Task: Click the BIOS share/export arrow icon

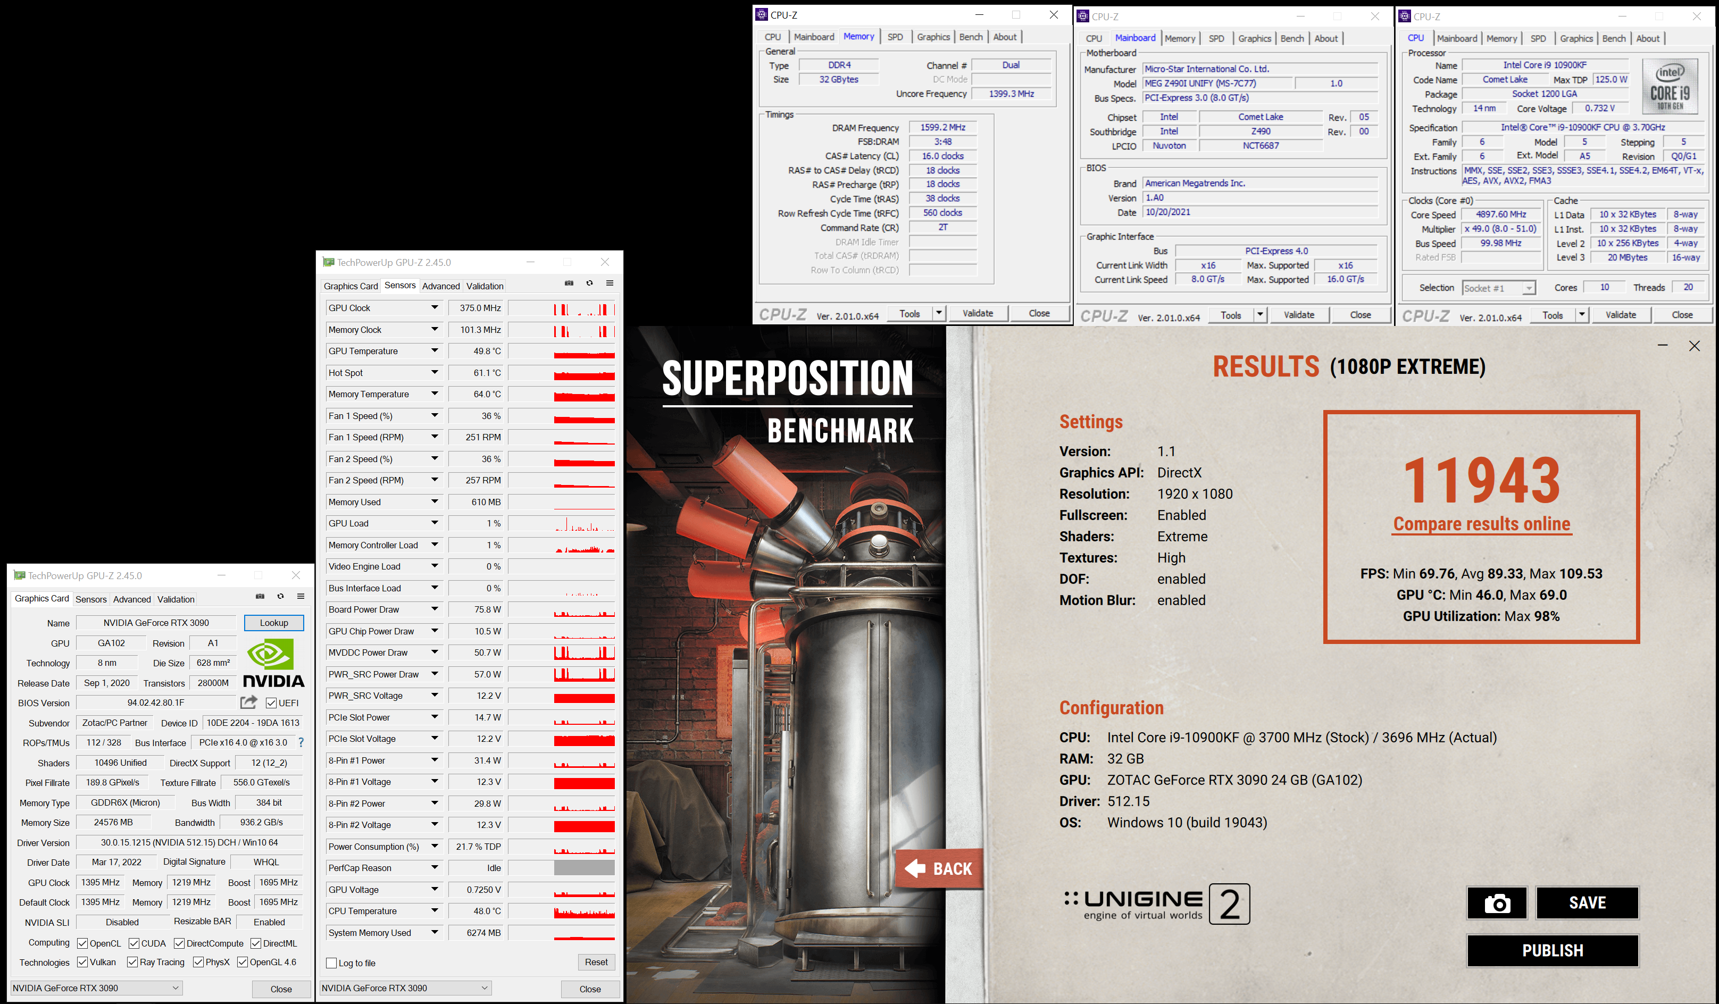Action: (x=249, y=702)
